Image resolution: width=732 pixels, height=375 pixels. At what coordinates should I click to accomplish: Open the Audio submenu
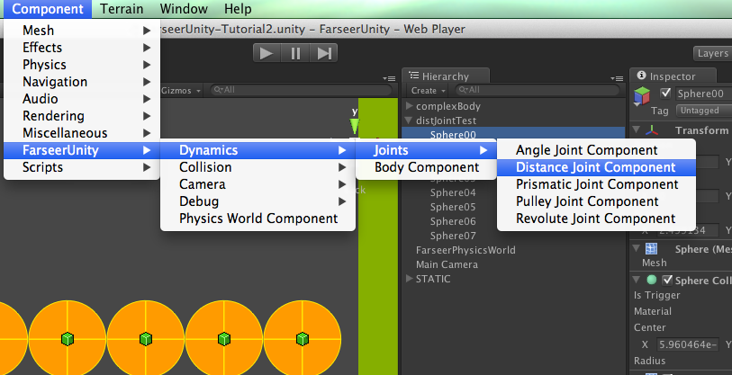(82, 99)
